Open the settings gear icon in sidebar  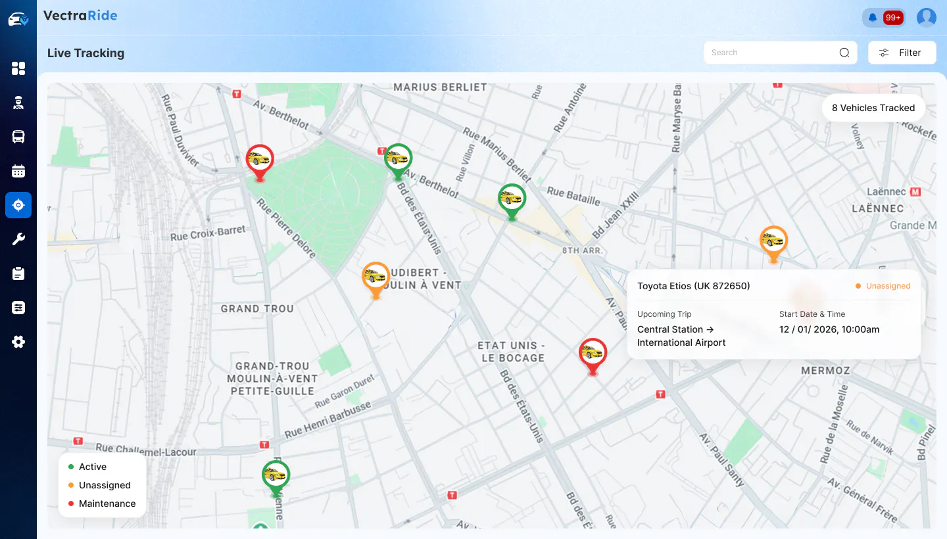18,342
